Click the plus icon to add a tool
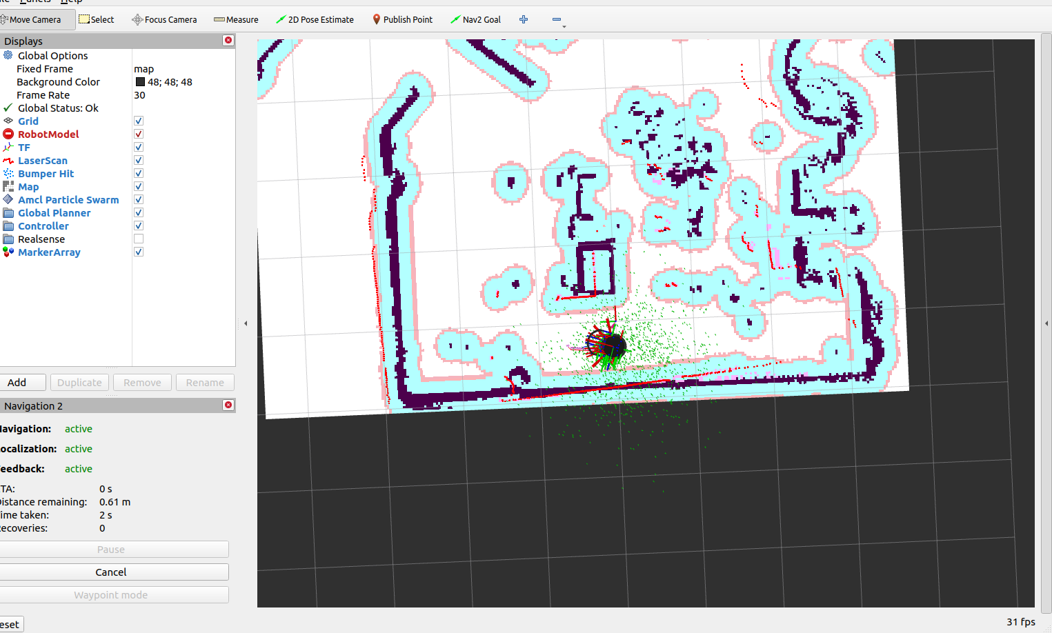This screenshot has height=633, width=1052. 524,19
